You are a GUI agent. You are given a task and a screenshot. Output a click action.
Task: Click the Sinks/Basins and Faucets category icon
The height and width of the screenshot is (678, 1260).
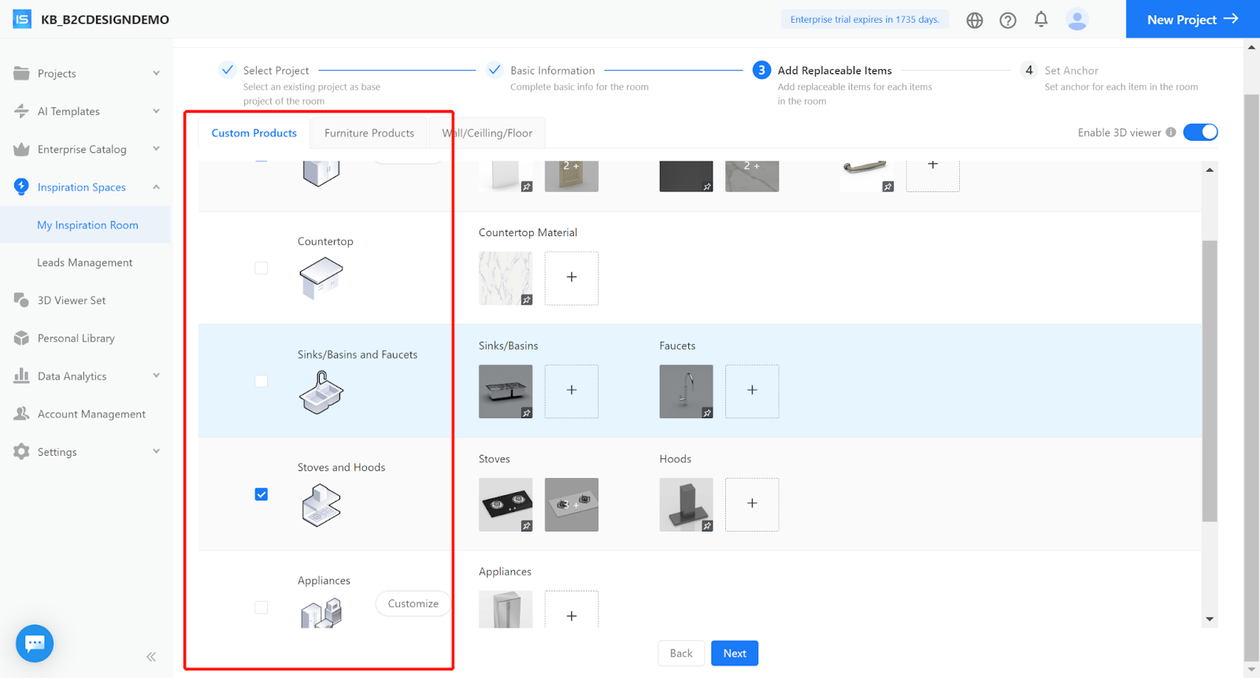tap(321, 391)
